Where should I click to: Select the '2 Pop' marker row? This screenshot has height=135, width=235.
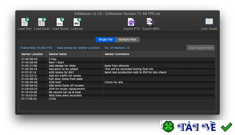click(117, 59)
